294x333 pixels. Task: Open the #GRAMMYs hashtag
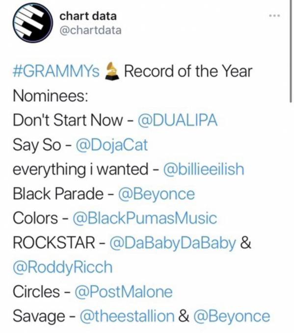pos(56,71)
